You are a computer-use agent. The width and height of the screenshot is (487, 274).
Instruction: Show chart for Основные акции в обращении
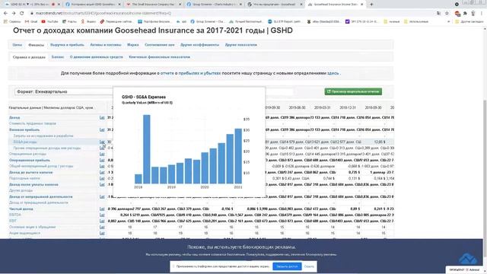click(x=102, y=227)
